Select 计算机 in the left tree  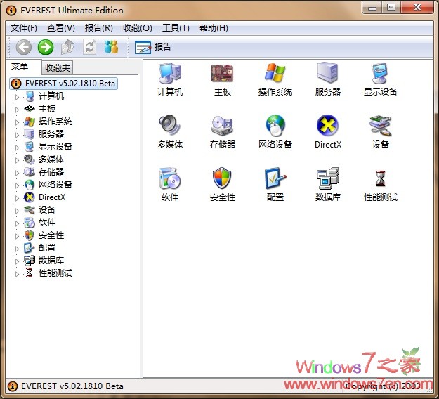click(x=51, y=96)
